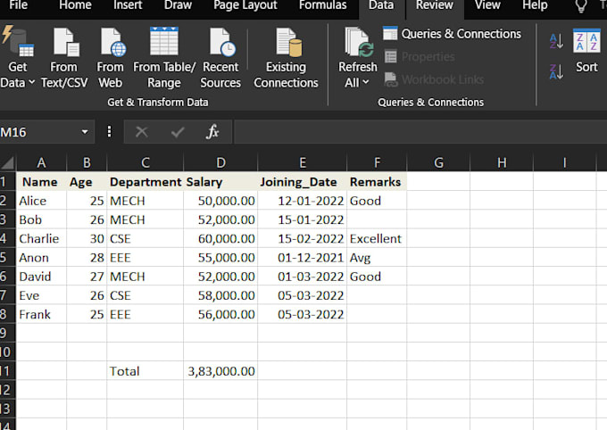This screenshot has width=607, height=430.
Task: Select column E header
Action: pyautogui.click(x=303, y=162)
